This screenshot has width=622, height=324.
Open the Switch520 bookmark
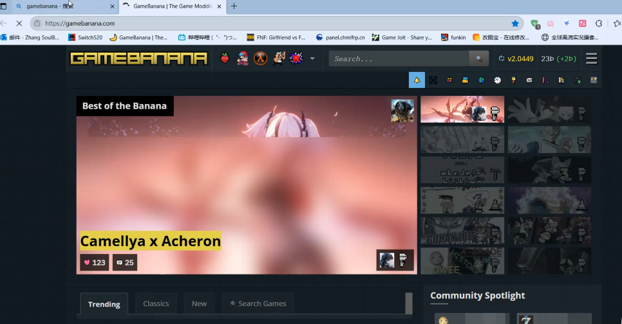pos(85,37)
